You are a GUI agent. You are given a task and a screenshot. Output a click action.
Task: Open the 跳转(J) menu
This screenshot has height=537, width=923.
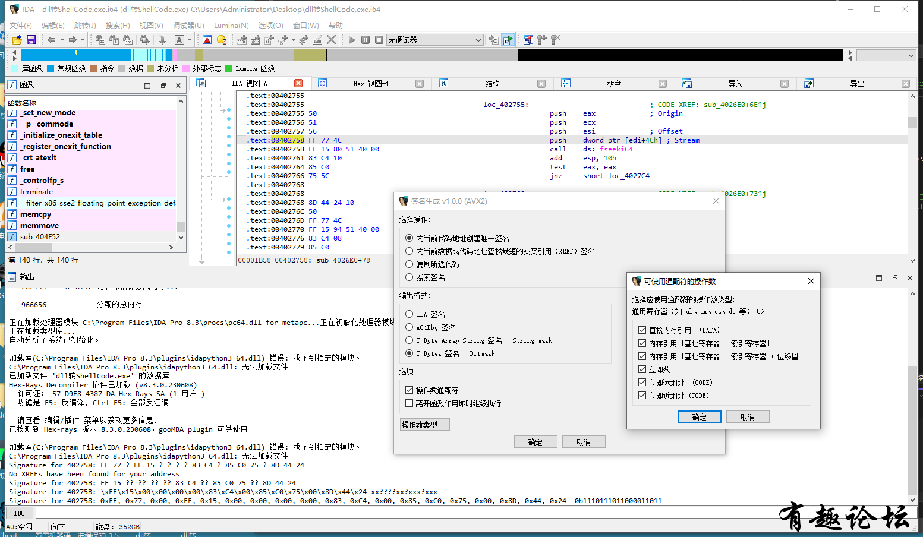(x=85, y=25)
